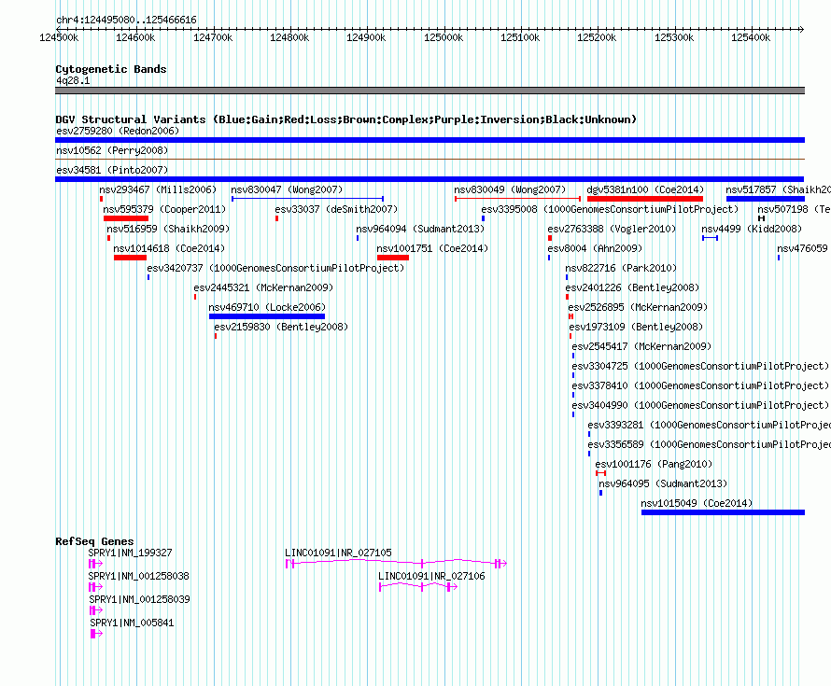Screen dimensions: 831x686
Task: Click the 4q28.1 cytogenetic band bar
Action: [430, 91]
